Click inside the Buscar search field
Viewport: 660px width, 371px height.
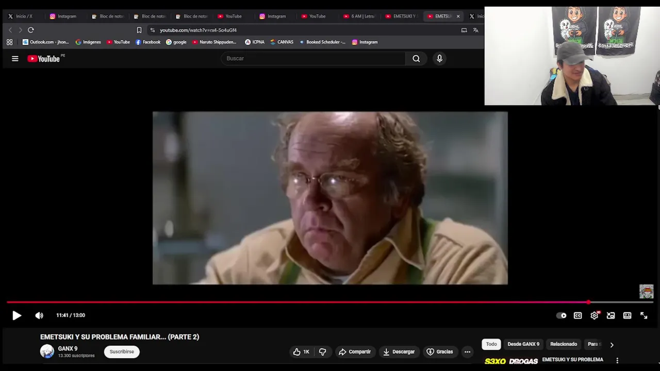313,59
